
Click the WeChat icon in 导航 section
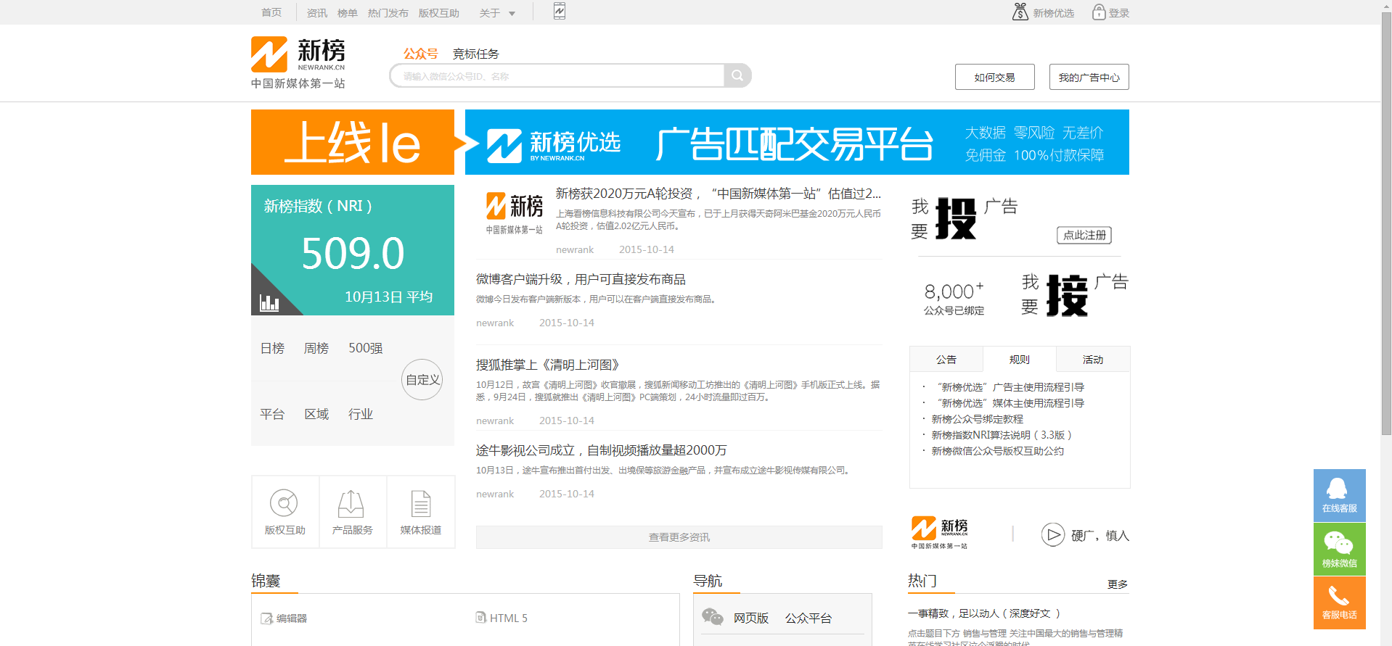point(713,617)
